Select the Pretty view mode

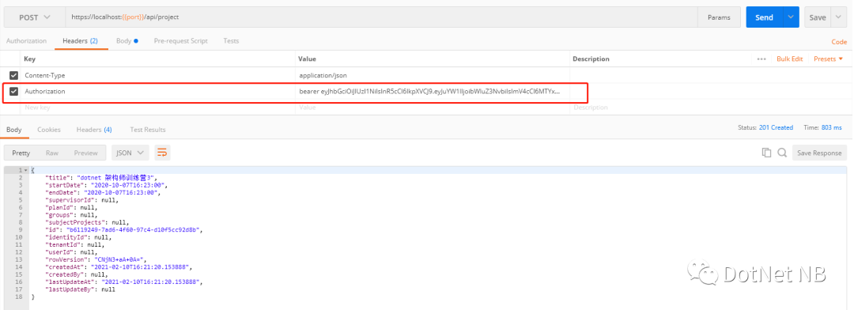(x=21, y=153)
